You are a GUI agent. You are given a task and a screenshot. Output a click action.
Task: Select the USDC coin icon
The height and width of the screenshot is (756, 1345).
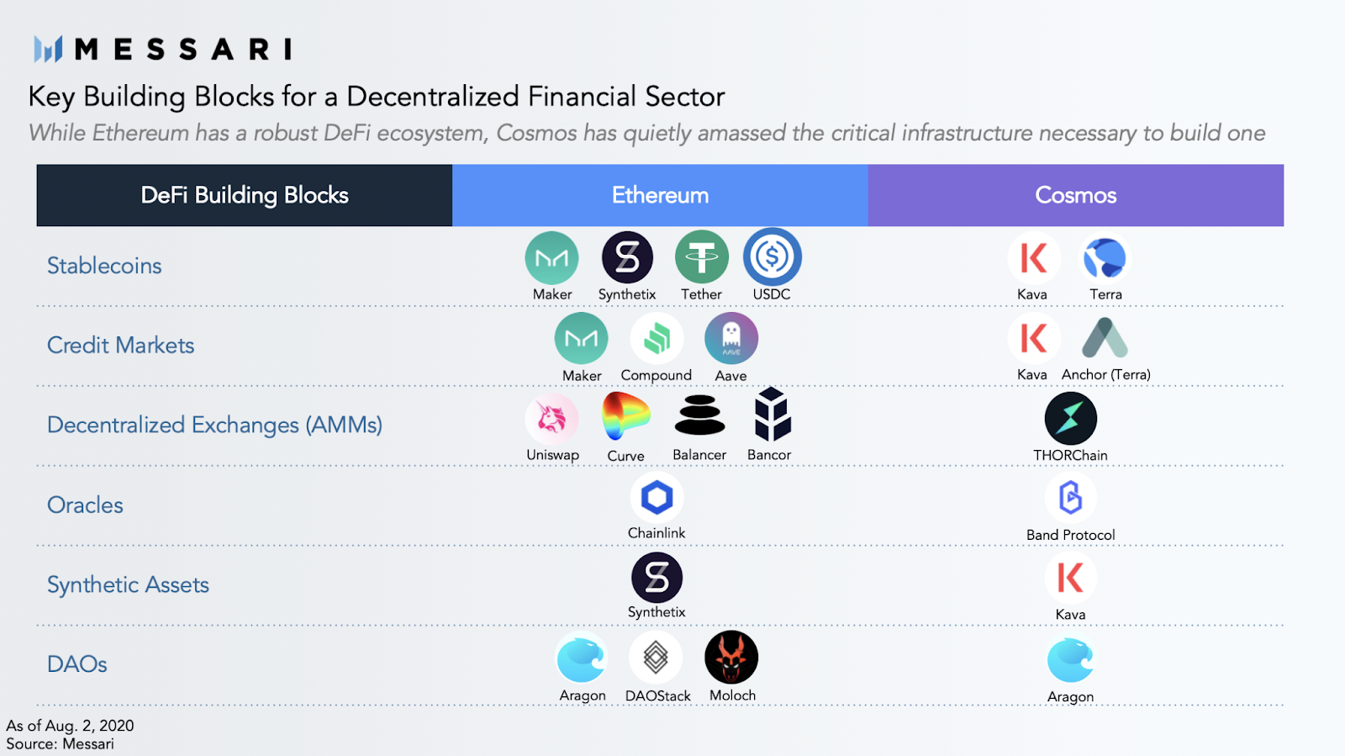772,256
